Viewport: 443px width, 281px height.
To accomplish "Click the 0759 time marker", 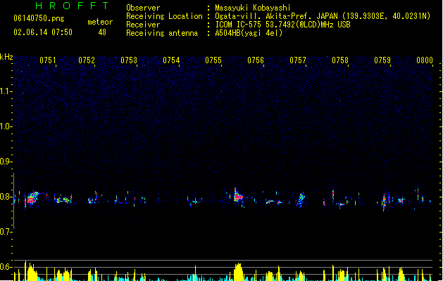I will (382, 60).
